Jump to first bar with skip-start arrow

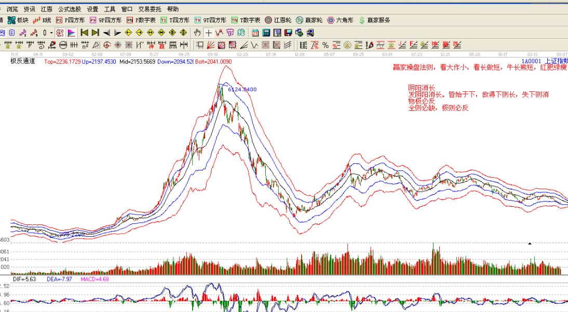(x=84, y=33)
